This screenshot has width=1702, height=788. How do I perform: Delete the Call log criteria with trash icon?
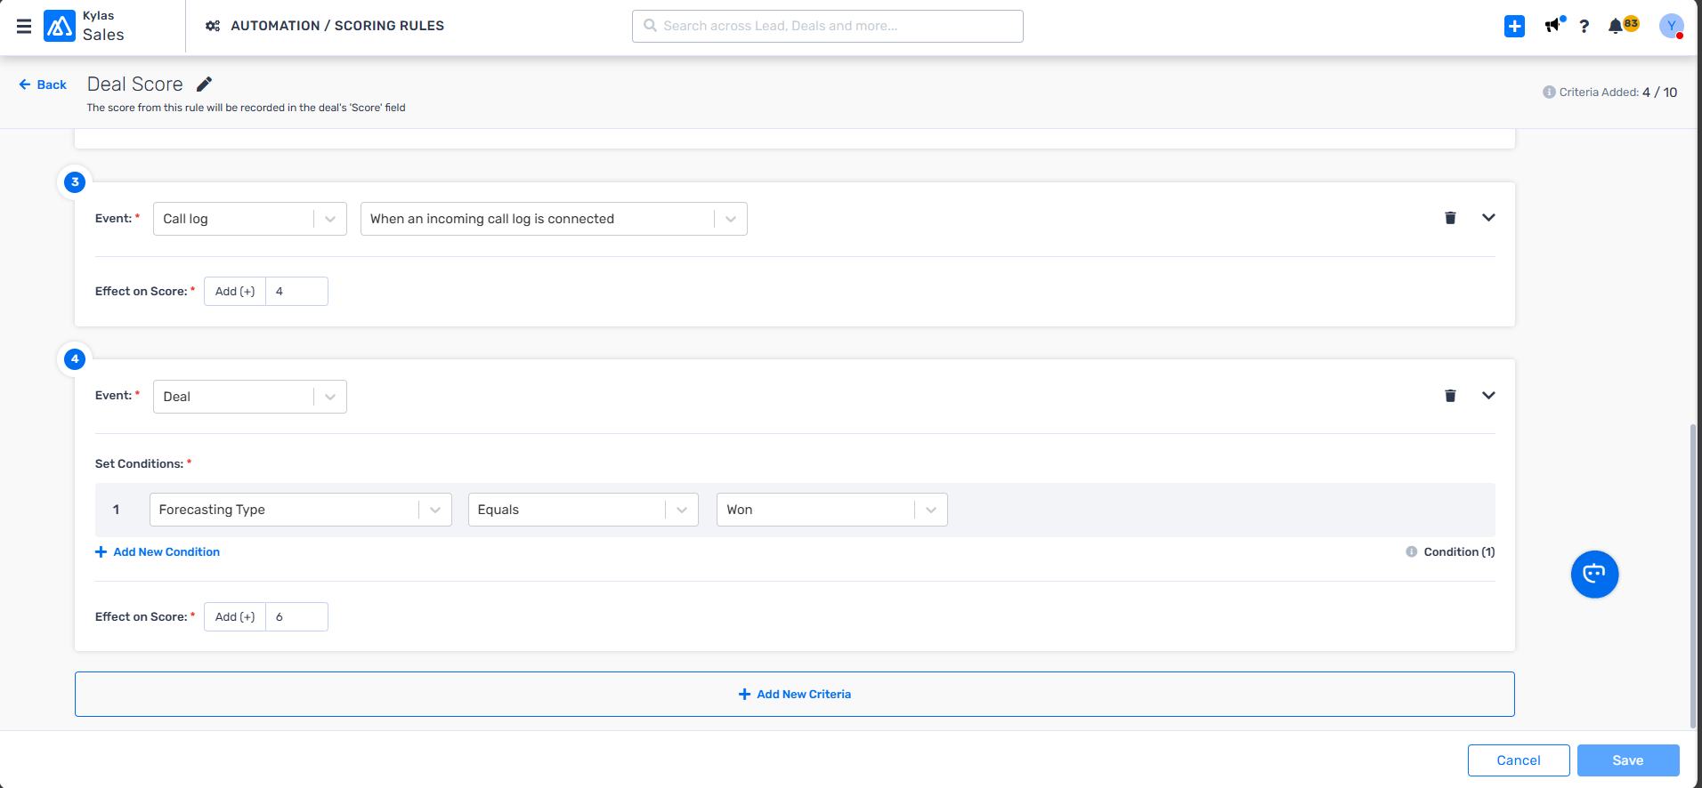1450,218
